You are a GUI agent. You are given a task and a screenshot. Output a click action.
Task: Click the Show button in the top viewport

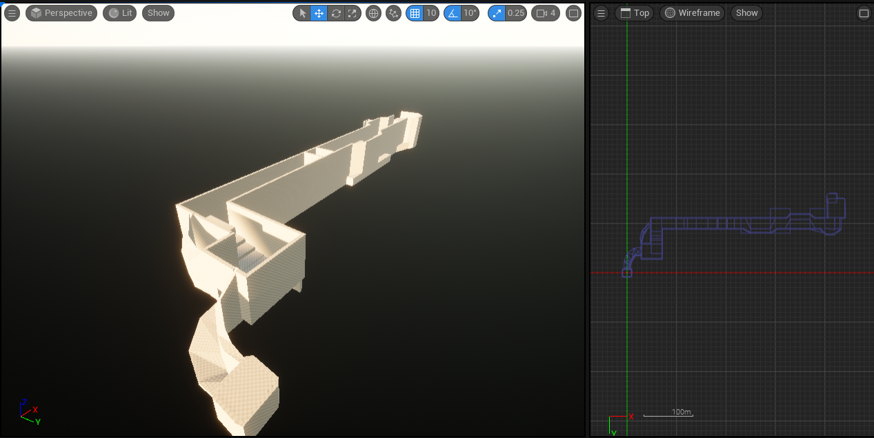click(x=746, y=12)
